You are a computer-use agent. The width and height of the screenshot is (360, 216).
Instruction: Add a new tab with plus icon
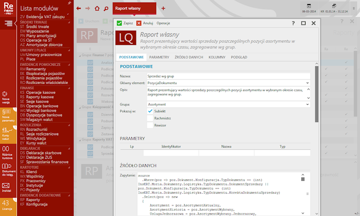tap(163, 9)
